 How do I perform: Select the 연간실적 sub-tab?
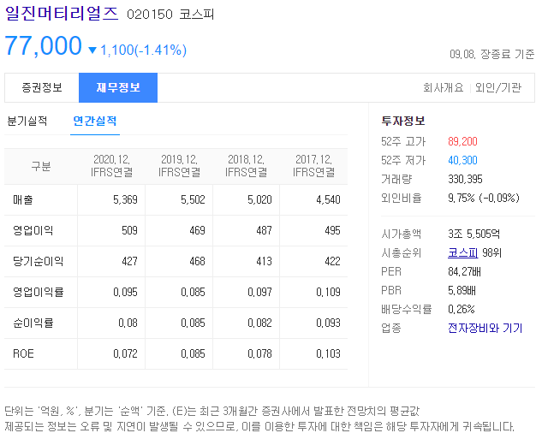95,121
